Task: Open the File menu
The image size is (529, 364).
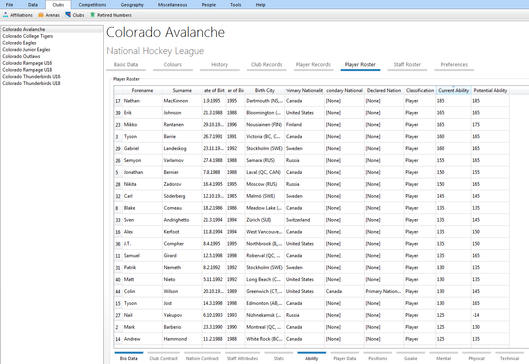Action: point(10,5)
